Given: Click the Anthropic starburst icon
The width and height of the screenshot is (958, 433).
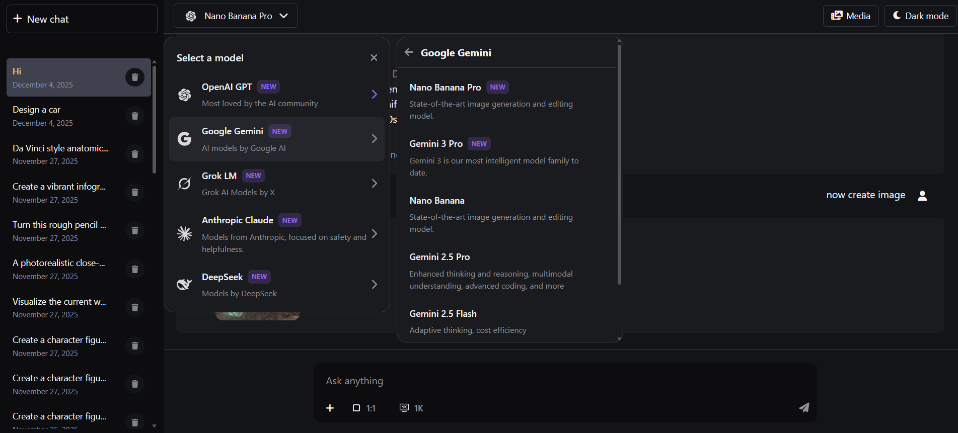Looking at the screenshot, I should tap(185, 234).
